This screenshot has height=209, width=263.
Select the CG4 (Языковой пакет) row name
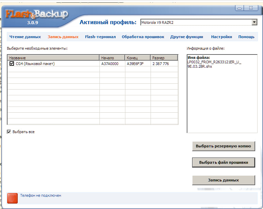coord(35,64)
